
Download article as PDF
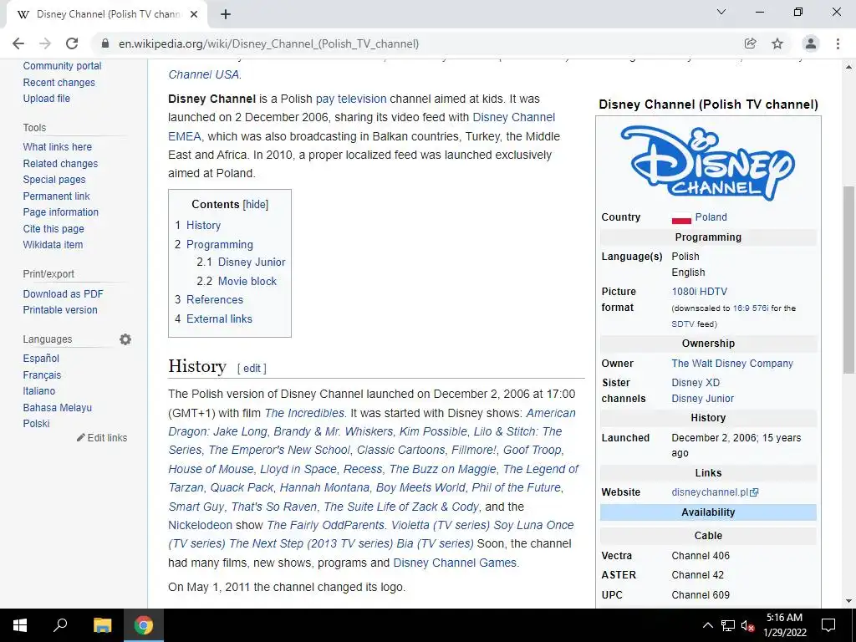click(63, 293)
